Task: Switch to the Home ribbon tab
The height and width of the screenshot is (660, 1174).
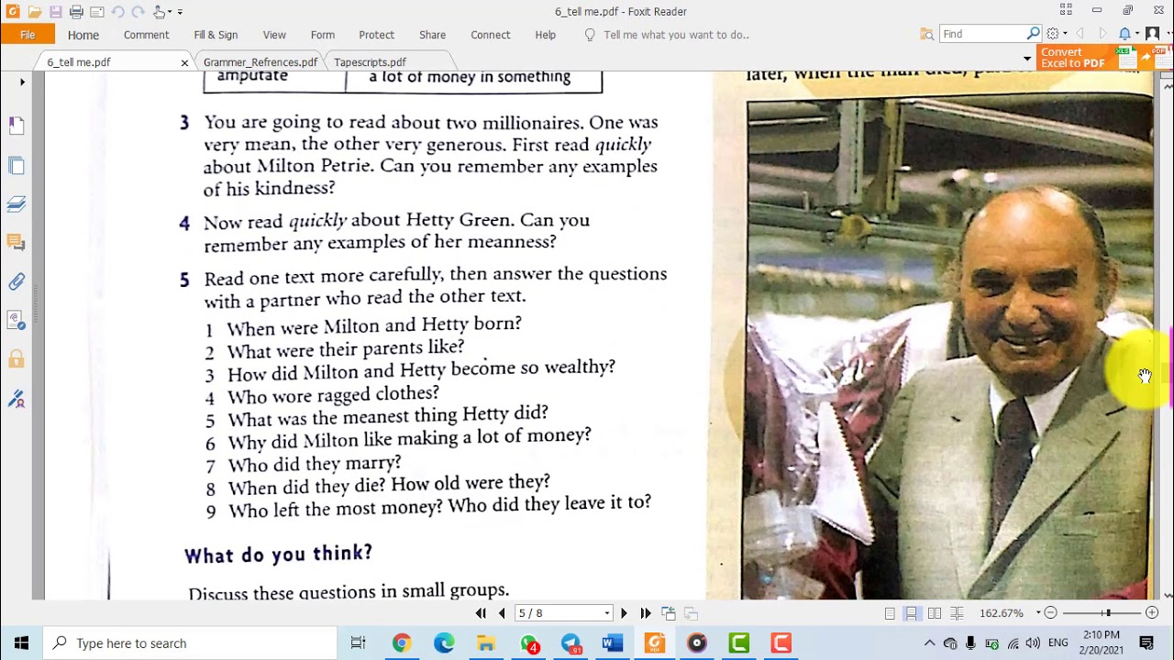Action: pos(83,35)
